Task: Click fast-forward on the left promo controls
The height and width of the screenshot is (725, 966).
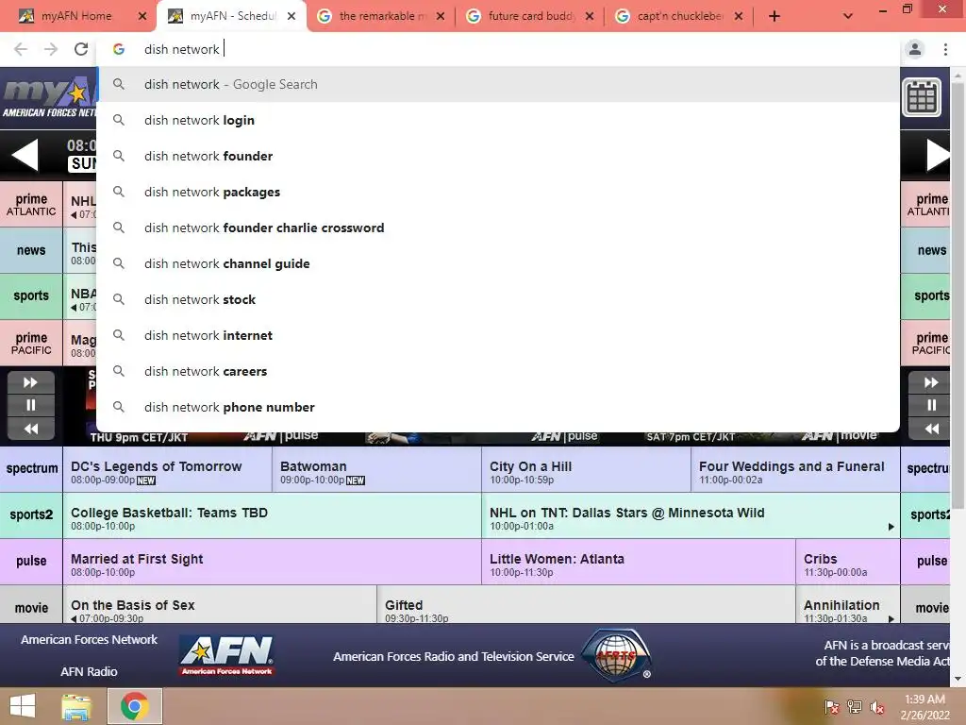Action: (x=31, y=382)
